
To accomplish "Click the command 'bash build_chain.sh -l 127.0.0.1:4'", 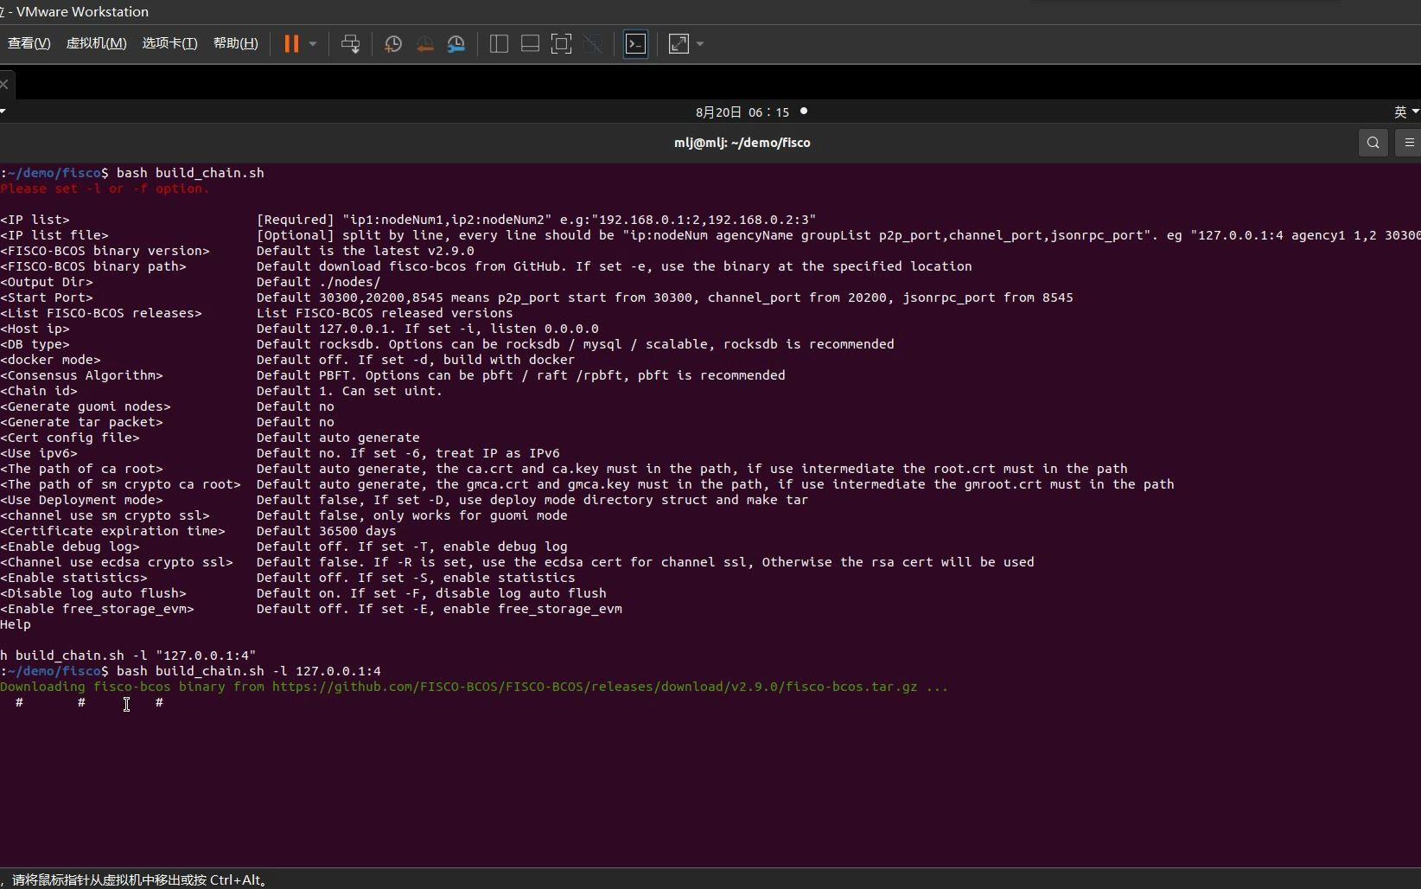I will (249, 671).
